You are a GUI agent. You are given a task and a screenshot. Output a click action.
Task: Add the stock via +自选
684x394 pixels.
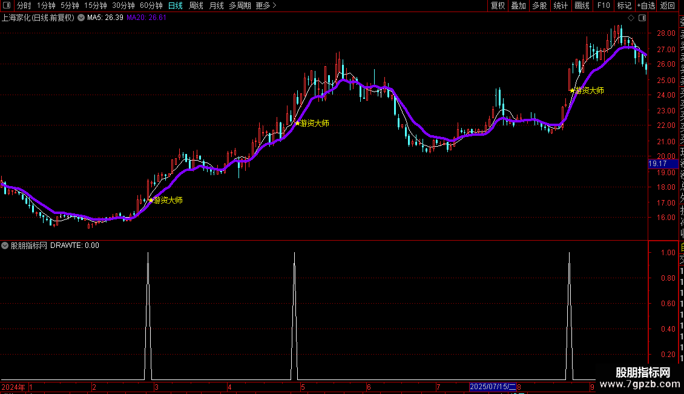point(646,5)
